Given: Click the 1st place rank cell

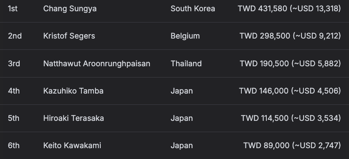Looking at the screenshot, I should pos(12,9).
